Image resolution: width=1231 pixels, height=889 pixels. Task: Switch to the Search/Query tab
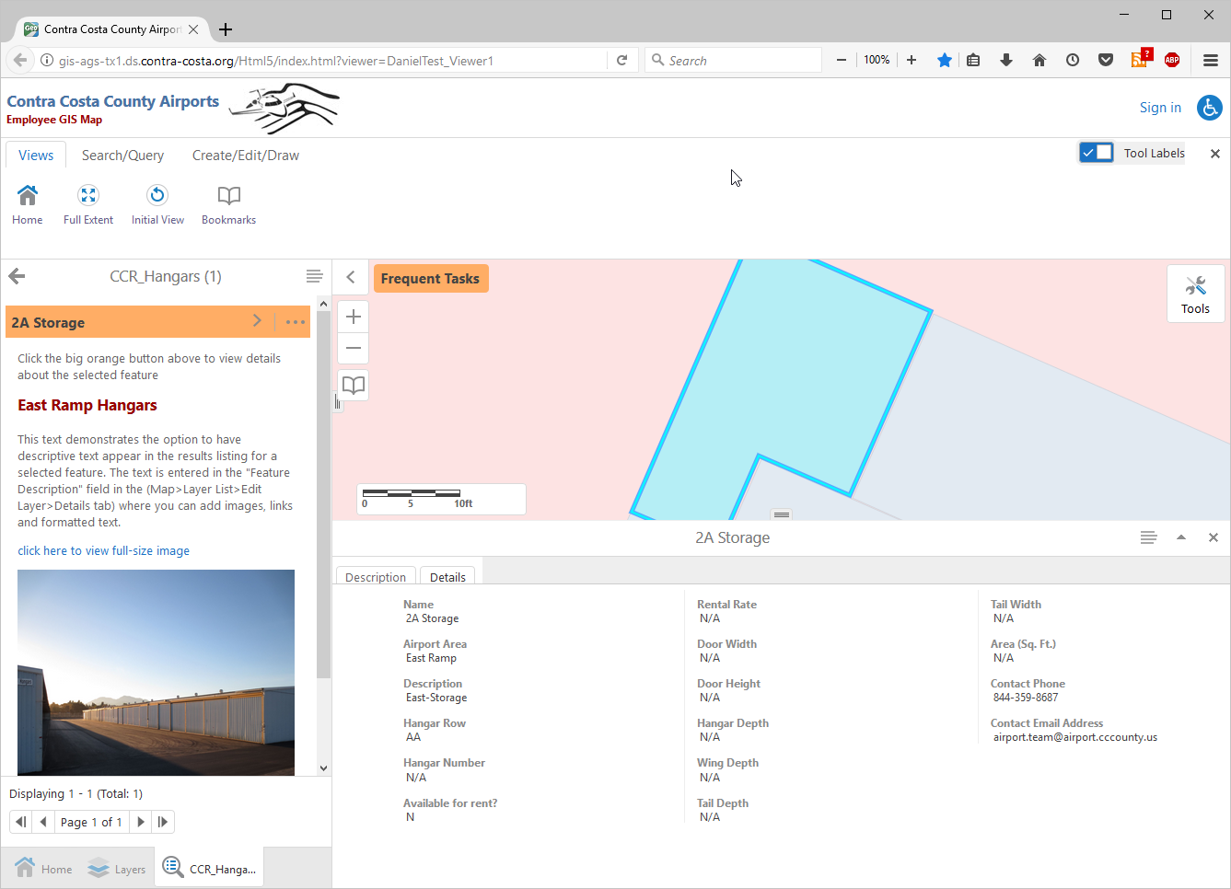click(122, 156)
